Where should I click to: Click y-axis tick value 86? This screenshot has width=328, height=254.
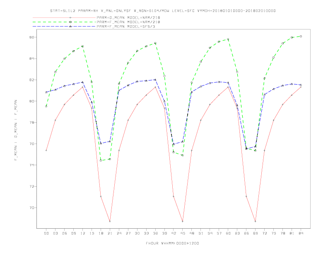[x=32, y=37]
